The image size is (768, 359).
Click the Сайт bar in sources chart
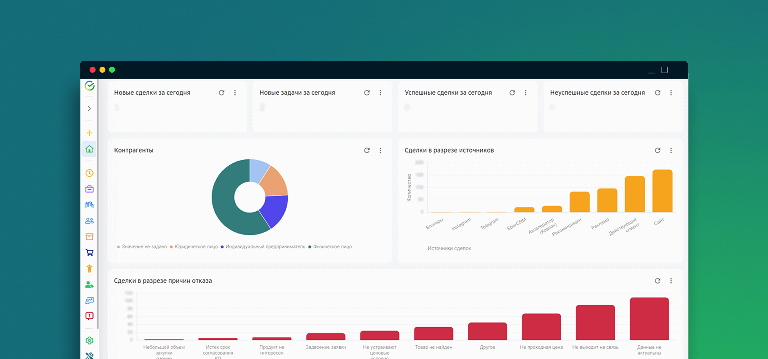(662, 191)
